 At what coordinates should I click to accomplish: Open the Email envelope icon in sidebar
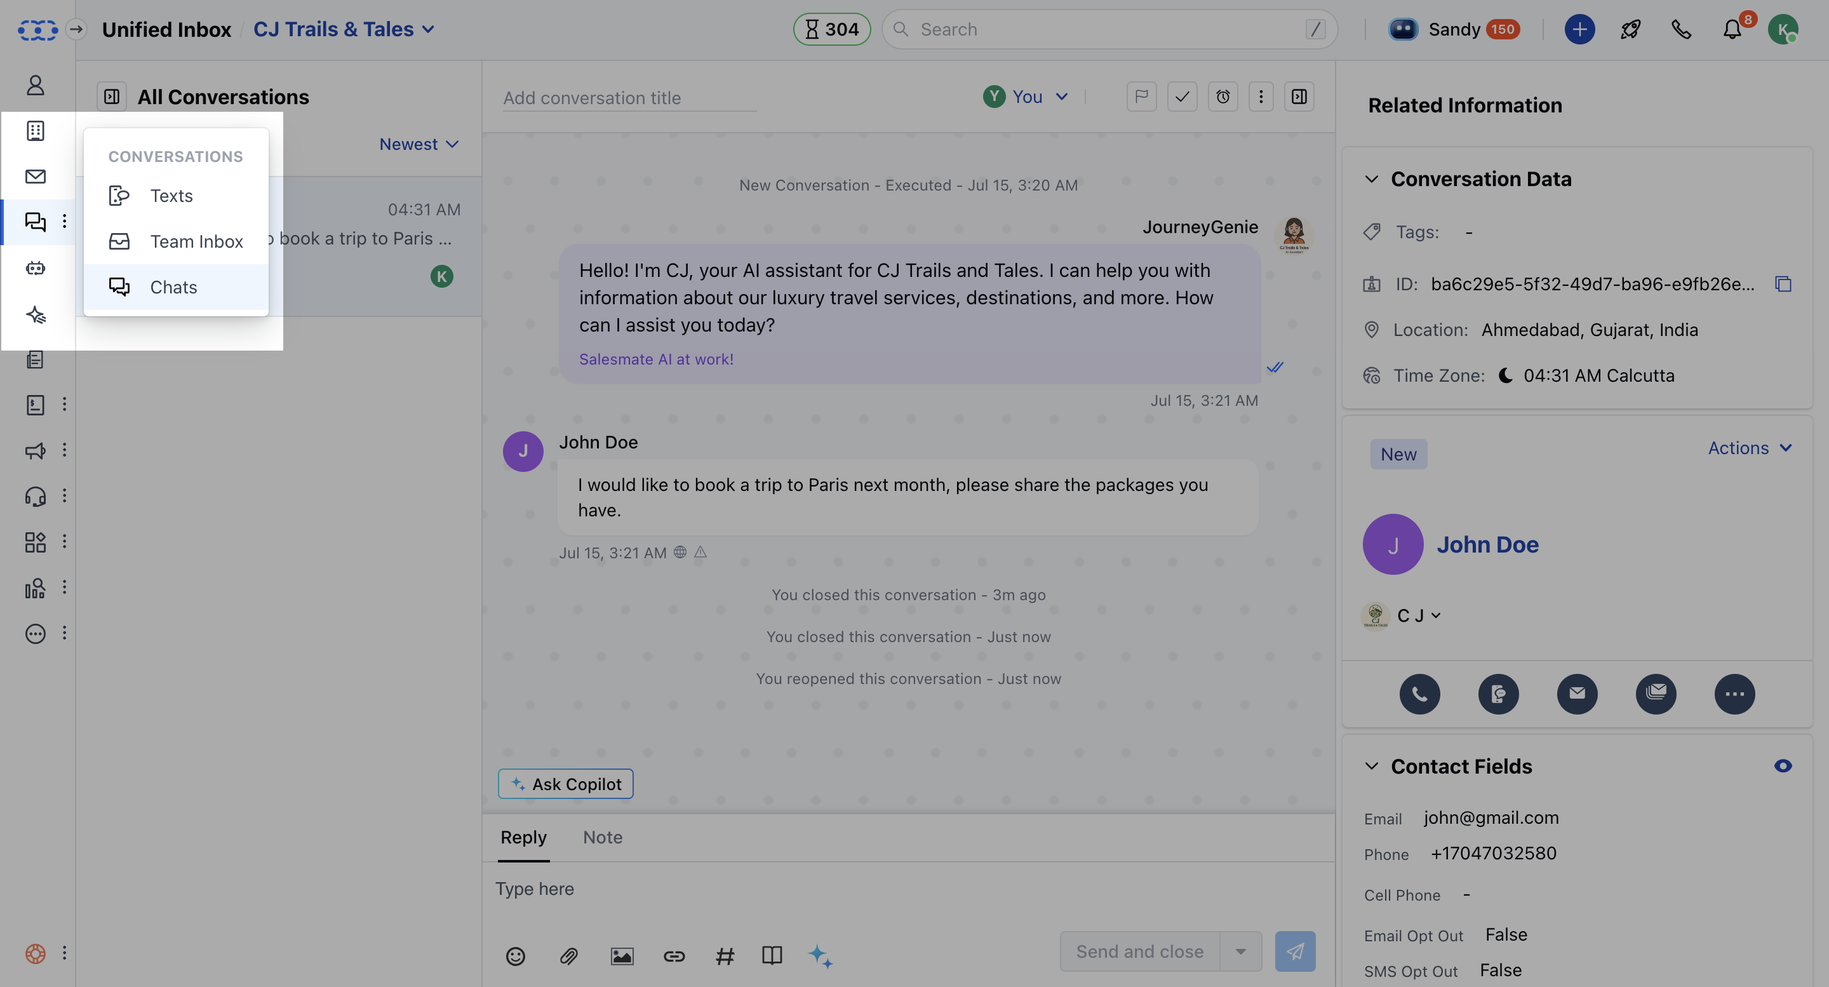coord(35,176)
